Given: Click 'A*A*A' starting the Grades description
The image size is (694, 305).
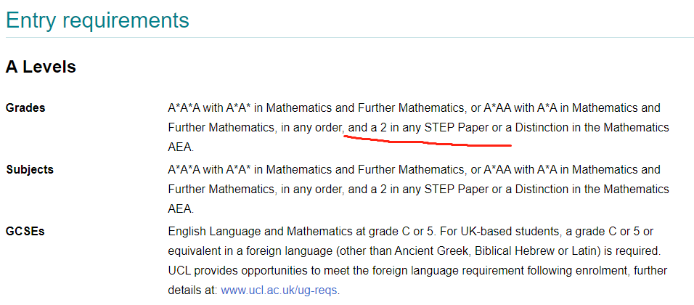Looking at the screenshot, I should point(184,108).
